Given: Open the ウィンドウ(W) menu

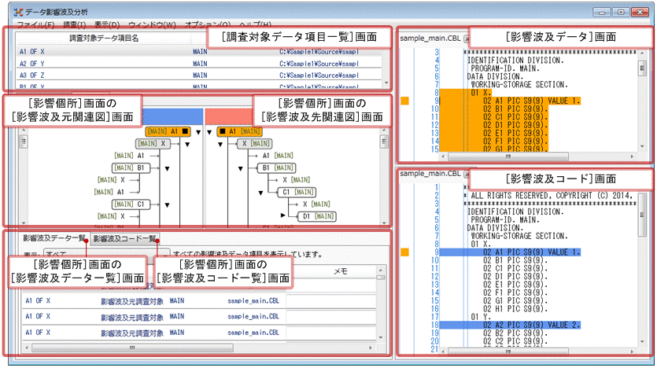Looking at the screenshot, I should coord(152,24).
